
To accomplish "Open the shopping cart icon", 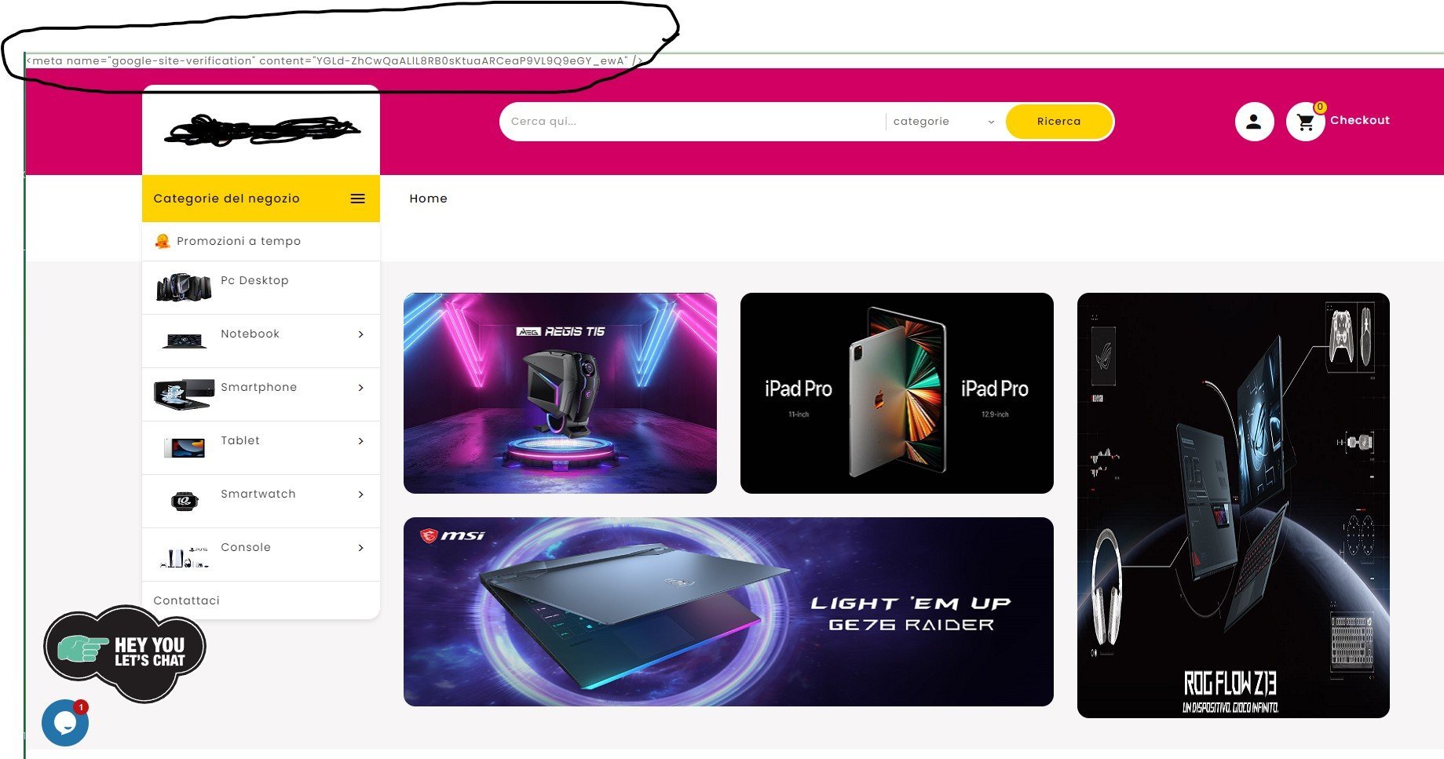I will (x=1305, y=122).
